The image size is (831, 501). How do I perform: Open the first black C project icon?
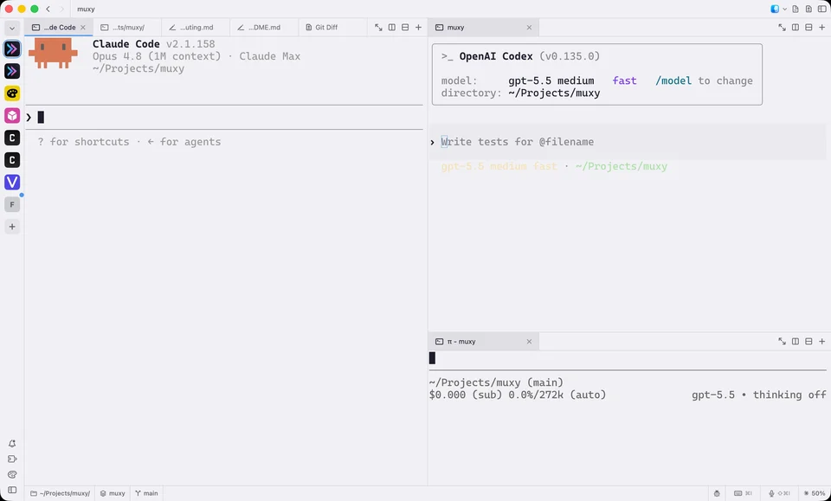coord(12,138)
